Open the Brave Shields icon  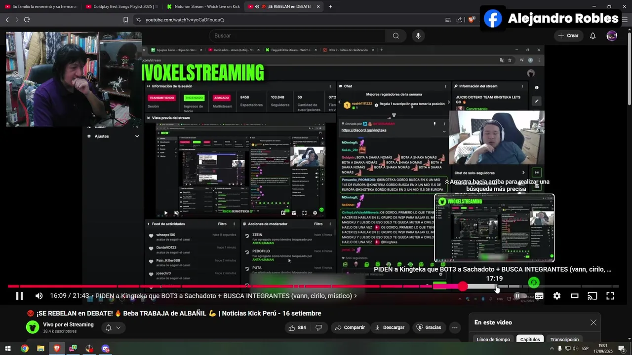tap(472, 20)
